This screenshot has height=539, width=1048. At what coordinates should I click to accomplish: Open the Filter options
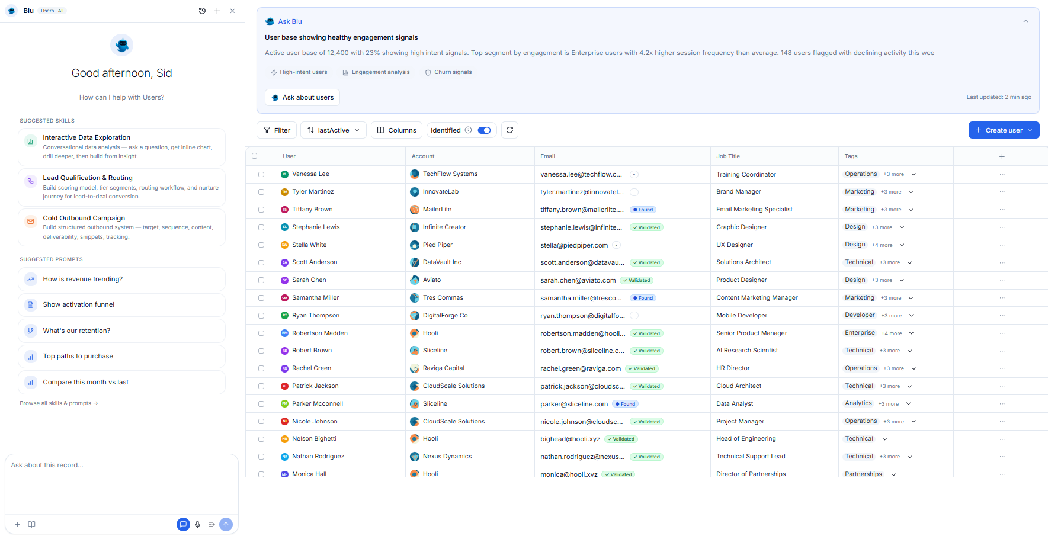[x=276, y=130]
